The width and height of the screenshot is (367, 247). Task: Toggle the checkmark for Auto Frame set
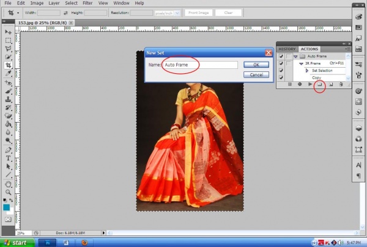[x=281, y=56]
